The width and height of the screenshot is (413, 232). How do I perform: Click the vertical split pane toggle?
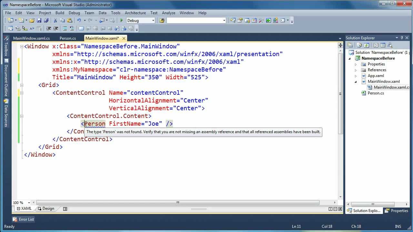(x=330, y=209)
